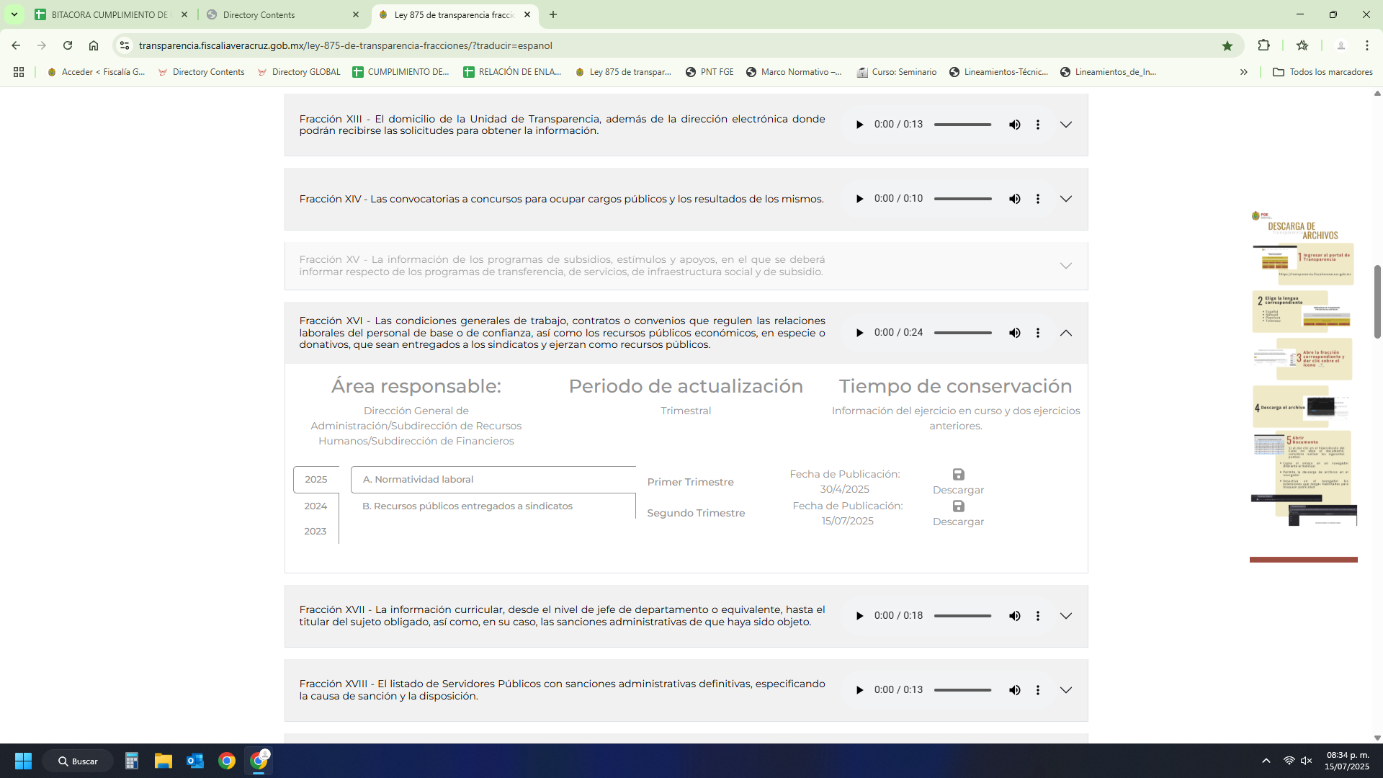
Task: Expand the Fracción XV section
Action: [x=1066, y=266]
